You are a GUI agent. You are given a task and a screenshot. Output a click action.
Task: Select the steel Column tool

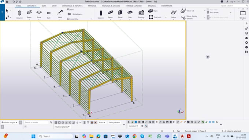(x=19, y=14)
